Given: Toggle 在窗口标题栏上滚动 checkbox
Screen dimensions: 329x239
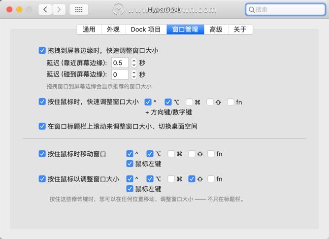Looking at the screenshot, I should [42, 126].
